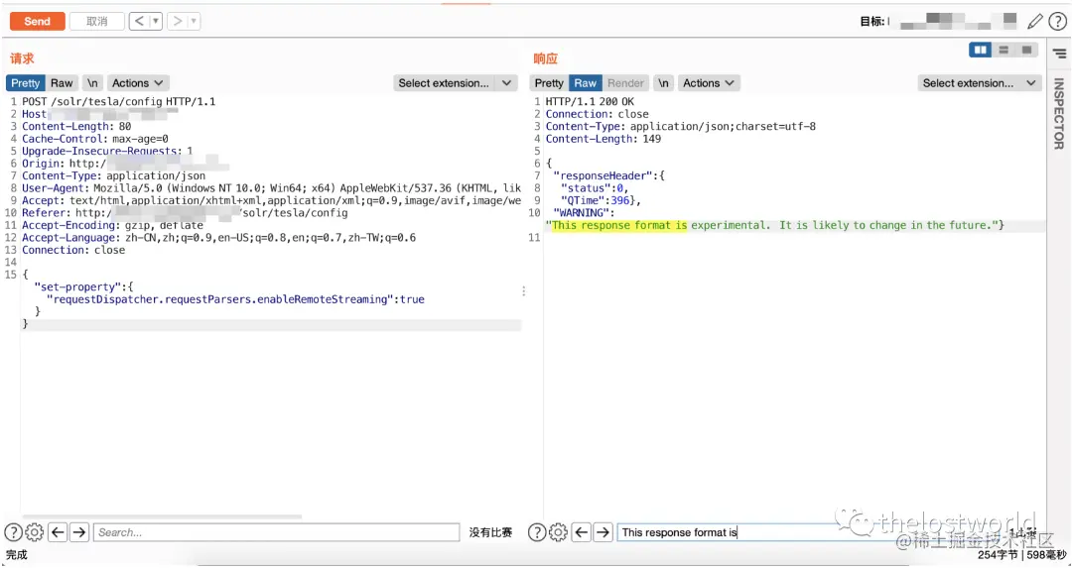Go to previous request with back arrow
The height and width of the screenshot is (568, 1072).
(140, 21)
